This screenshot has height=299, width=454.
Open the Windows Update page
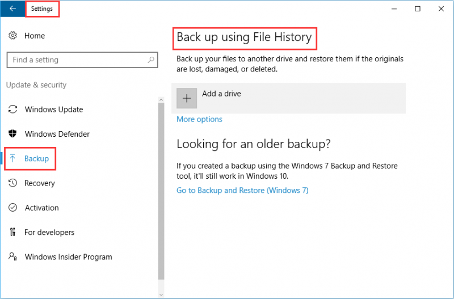tap(54, 110)
